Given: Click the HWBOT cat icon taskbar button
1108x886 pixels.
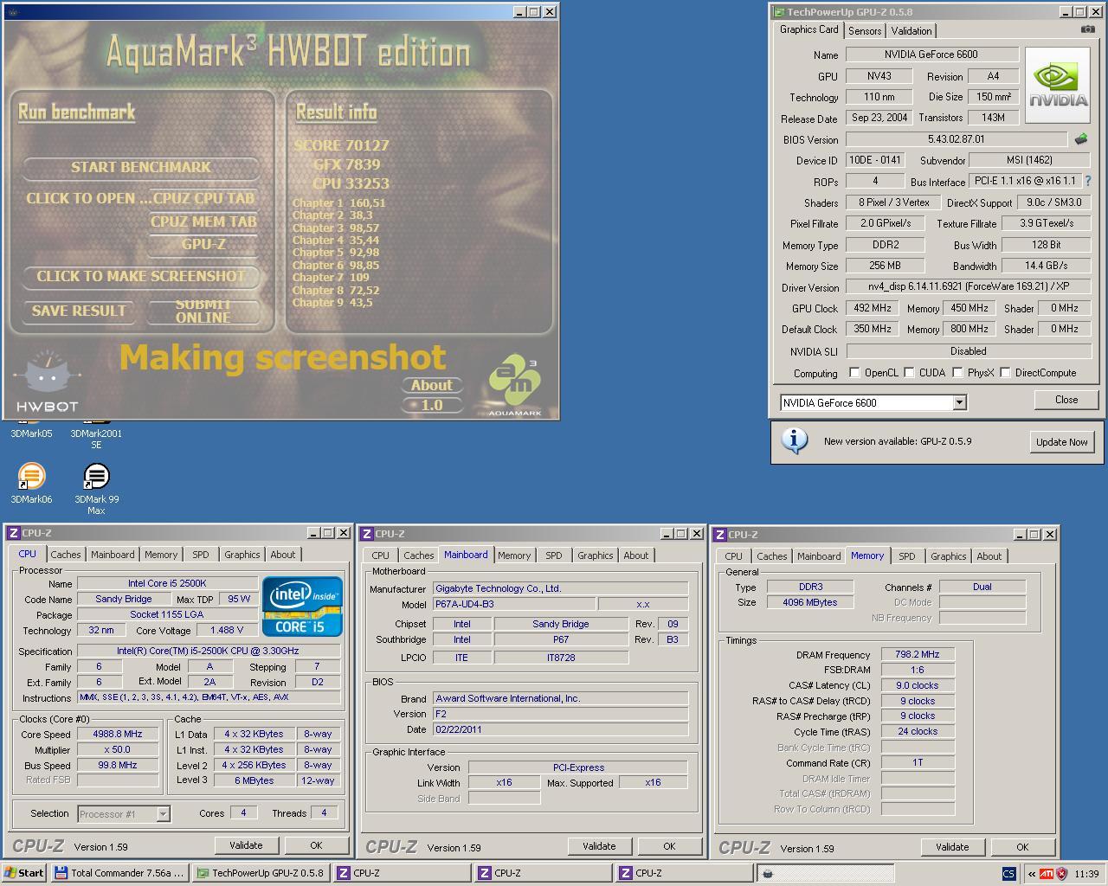Looking at the screenshot, I should (825, 873).
